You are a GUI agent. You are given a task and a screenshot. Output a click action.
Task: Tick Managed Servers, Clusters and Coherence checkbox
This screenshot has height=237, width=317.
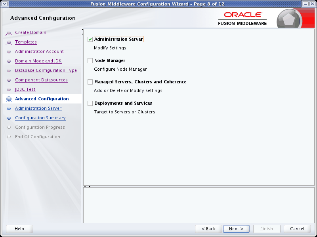click(90, 82)
